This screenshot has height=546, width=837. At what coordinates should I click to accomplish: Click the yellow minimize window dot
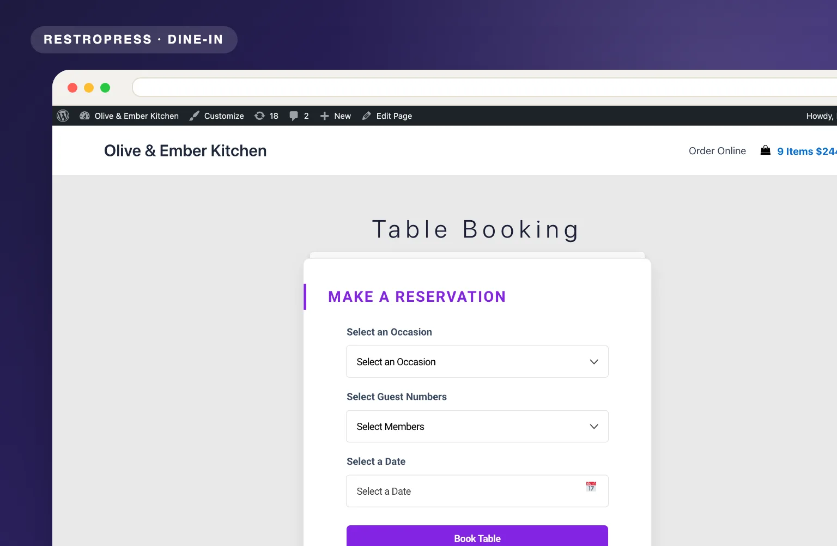coord(89,88)
